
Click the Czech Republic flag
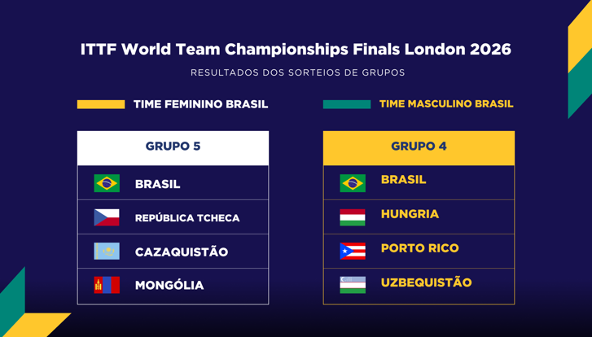(x=107, y=217)
